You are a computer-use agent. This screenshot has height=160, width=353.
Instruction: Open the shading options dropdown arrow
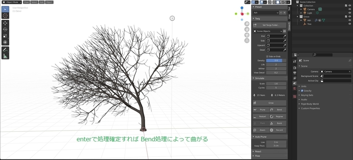[289, 2]
